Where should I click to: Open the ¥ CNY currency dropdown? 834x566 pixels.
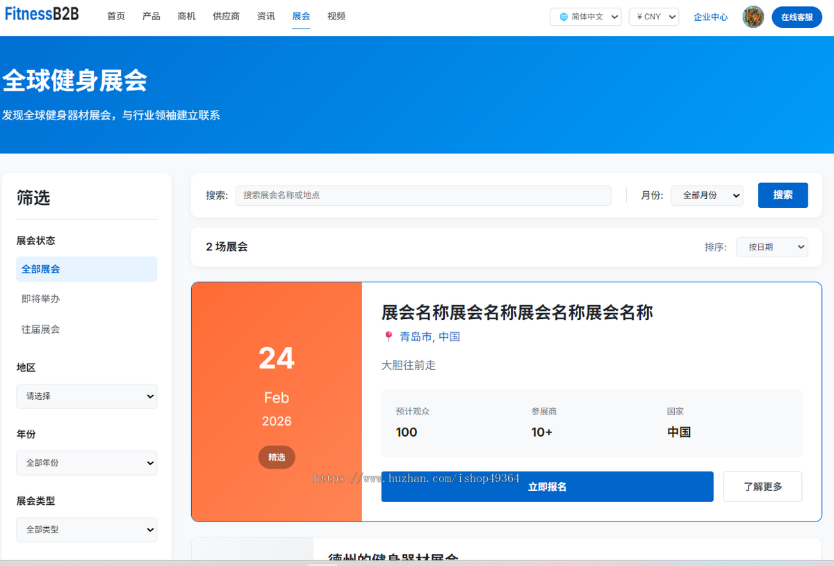pos(653,17)
